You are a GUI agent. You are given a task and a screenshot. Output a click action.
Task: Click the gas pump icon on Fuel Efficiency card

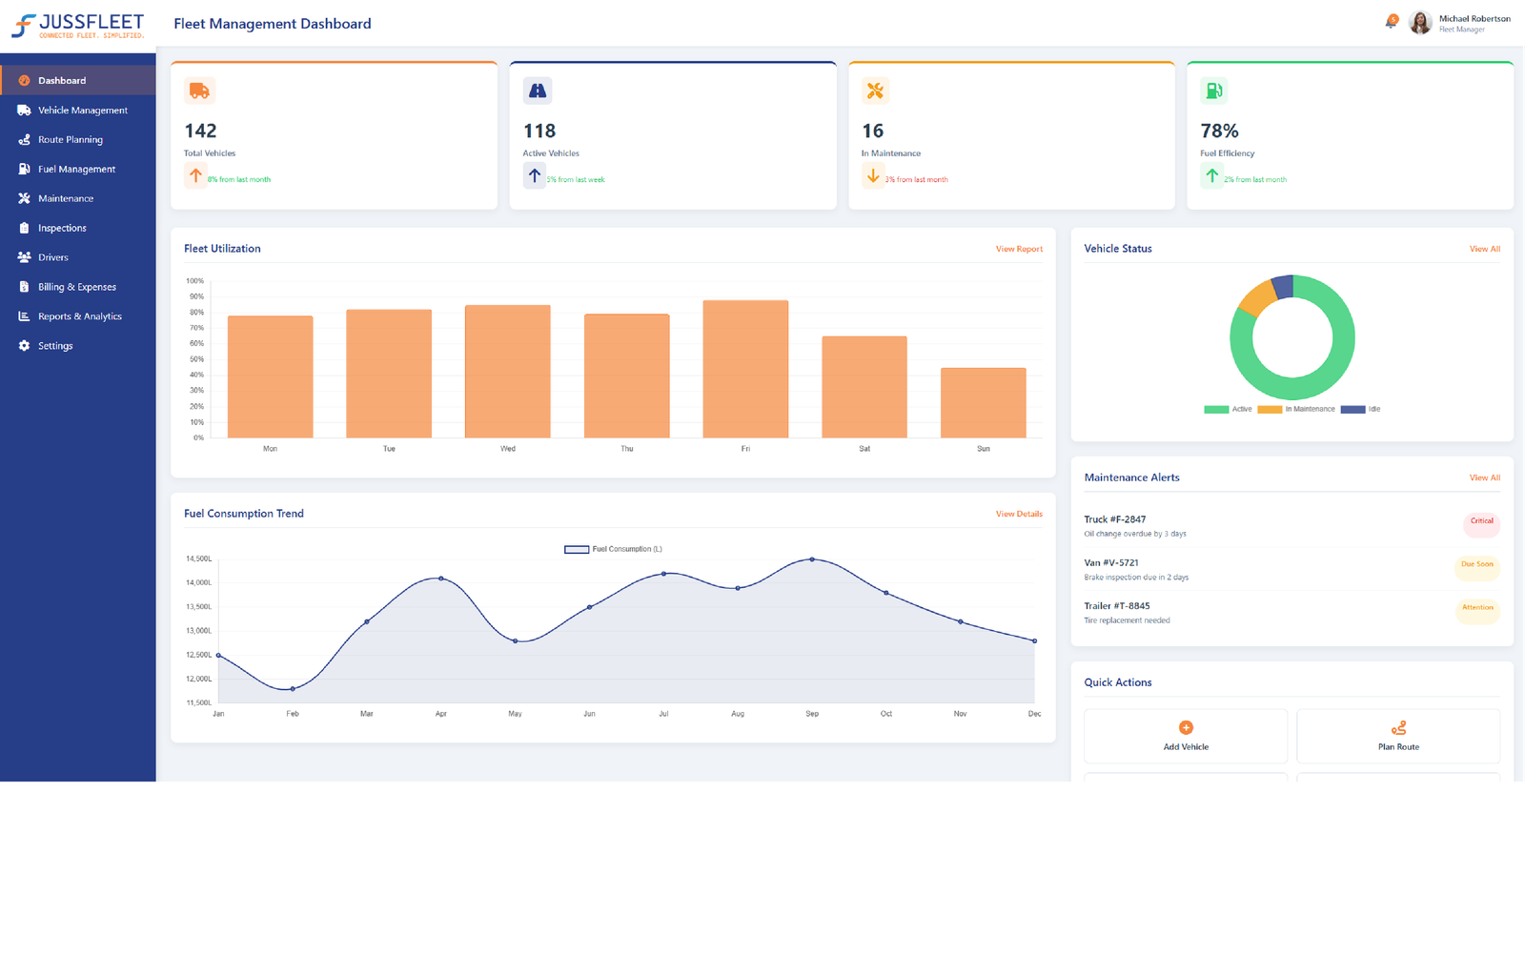pos(1213,91)
